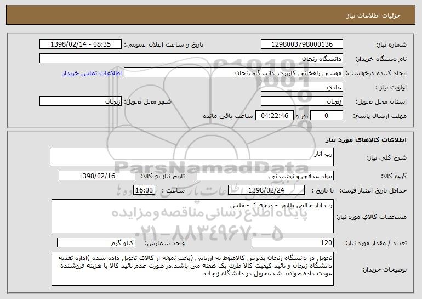Click the label توضیحات خریدار
This screenshot has width=422, height=299.
(x=384, y=269)
